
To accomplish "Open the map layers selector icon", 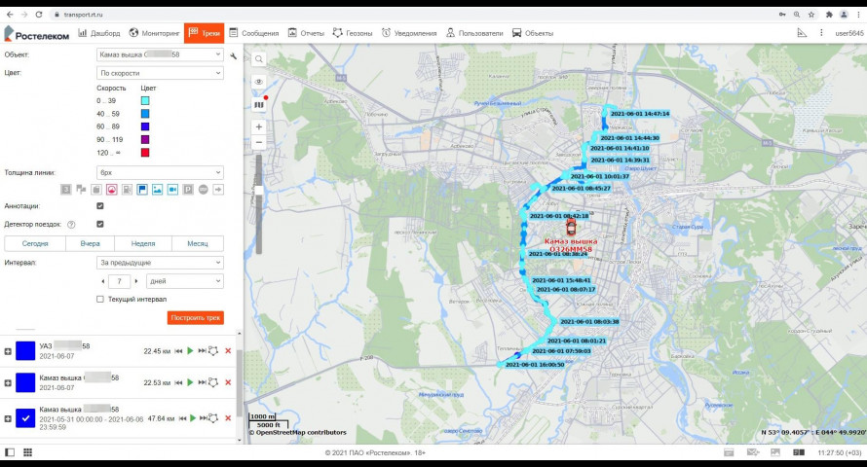I will 259,104.
